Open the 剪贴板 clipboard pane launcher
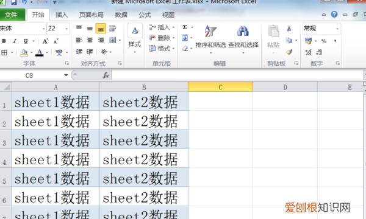 coord(296,63)
